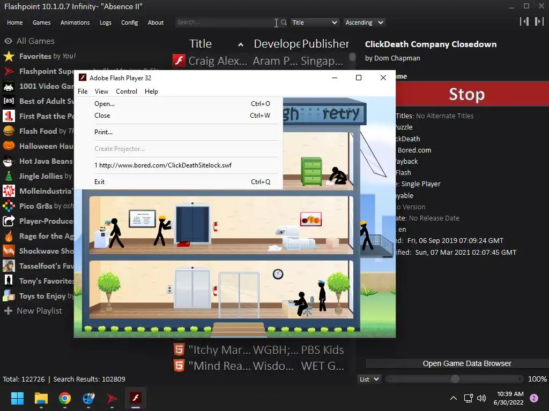Go to the Animations tab
The image size is (549, 411).
[x=75, y=22]
